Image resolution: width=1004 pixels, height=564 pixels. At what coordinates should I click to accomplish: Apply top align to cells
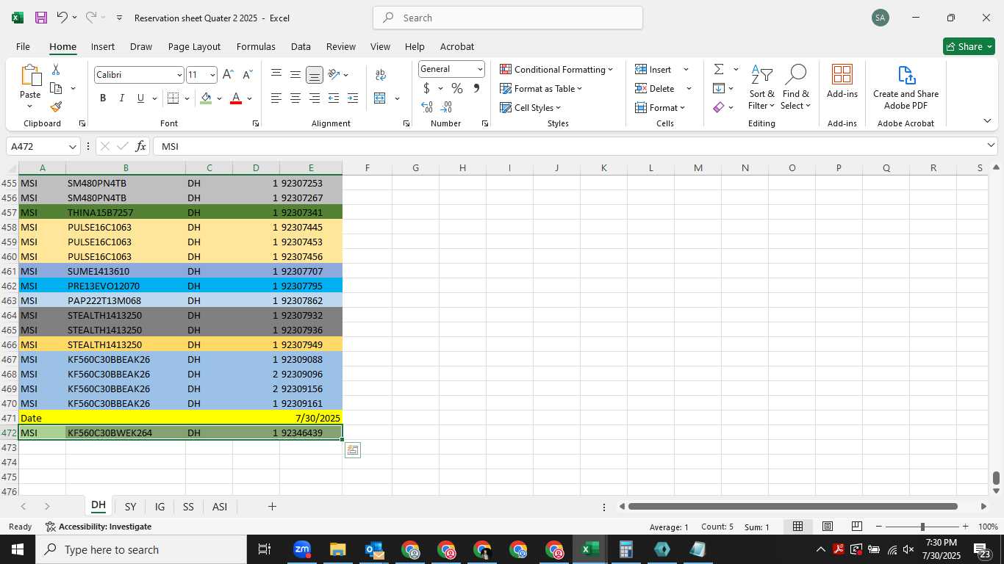(x=276, y=74)
